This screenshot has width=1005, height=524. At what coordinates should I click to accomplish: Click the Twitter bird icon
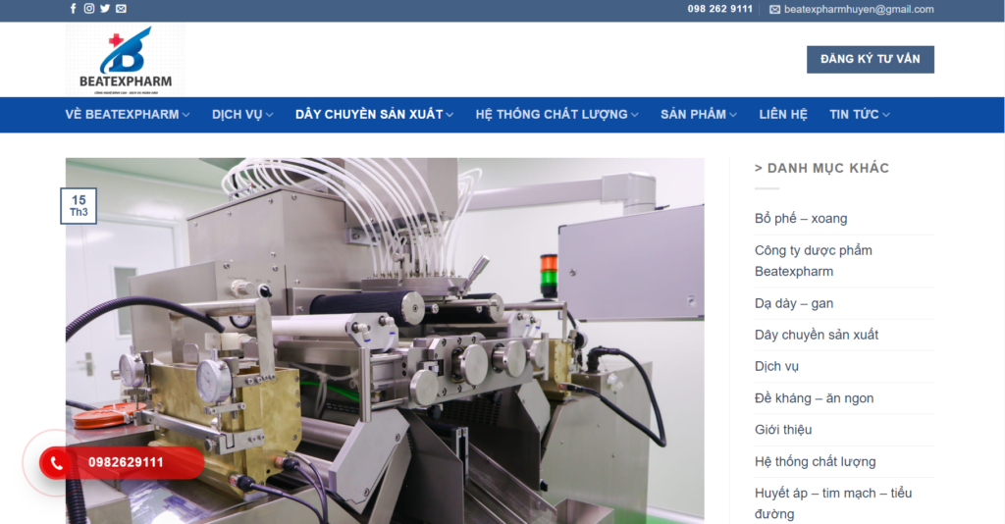point(105,9)
